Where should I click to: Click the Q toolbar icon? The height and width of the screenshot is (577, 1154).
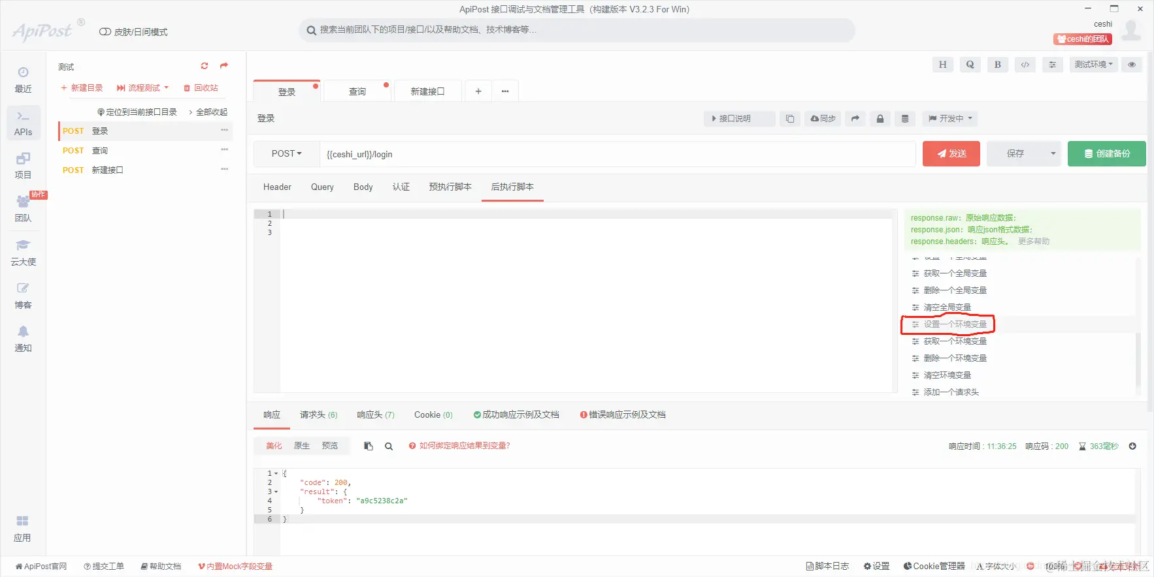point(970,65)
